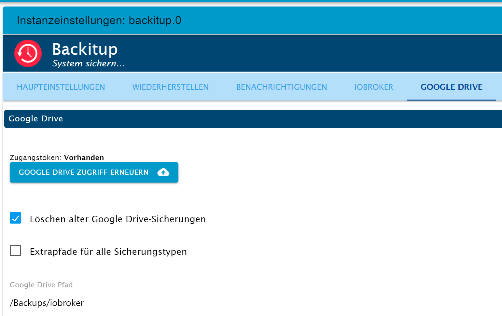502x316 pixels.
Task: Click the Backitup clock logo icon
Action: coord(28,53)
